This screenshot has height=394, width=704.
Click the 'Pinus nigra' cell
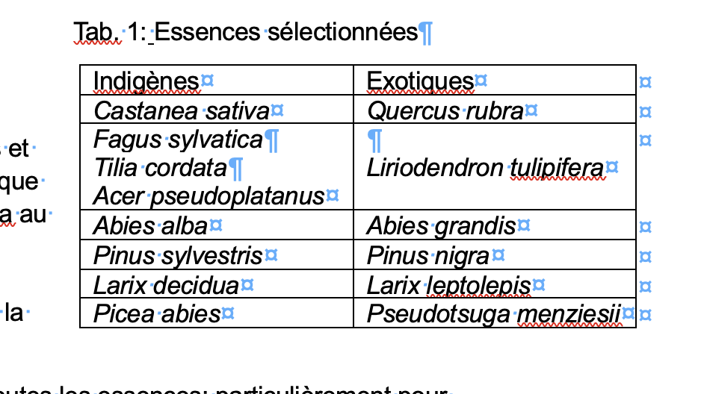427,256
